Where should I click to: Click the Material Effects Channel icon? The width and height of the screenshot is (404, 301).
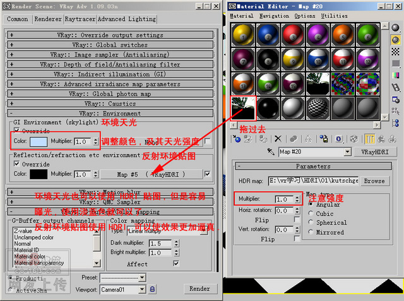pos(338,139)
